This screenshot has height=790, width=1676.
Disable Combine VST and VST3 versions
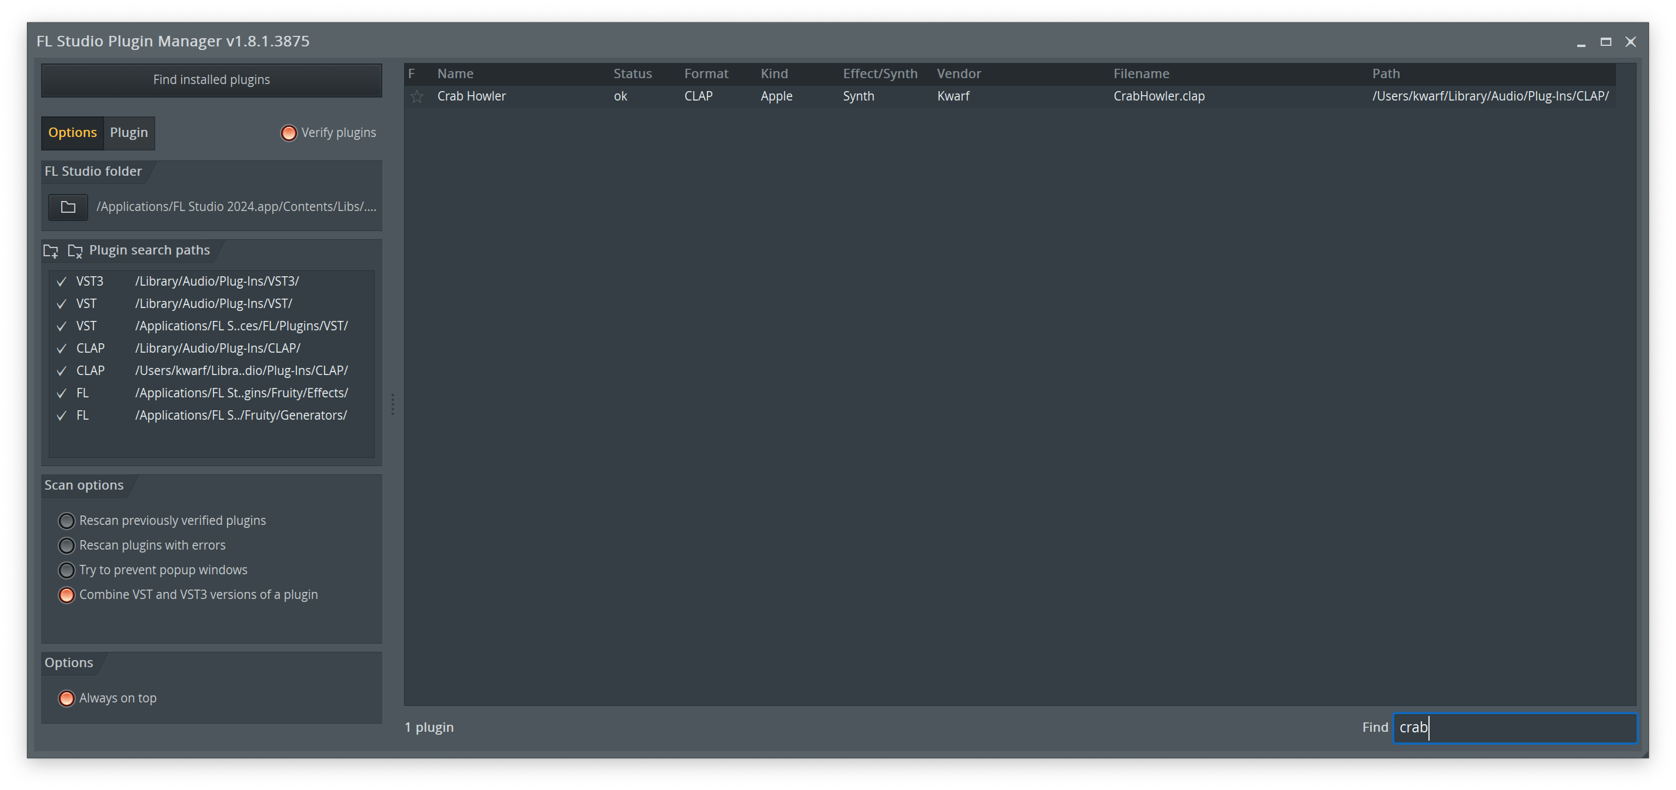66,595
